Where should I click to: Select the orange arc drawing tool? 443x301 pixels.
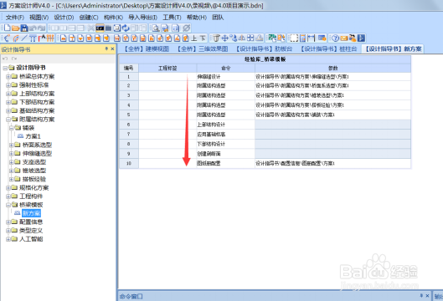click(x=16, y=38)
